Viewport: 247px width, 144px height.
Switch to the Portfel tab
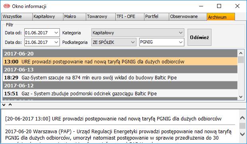156,17
